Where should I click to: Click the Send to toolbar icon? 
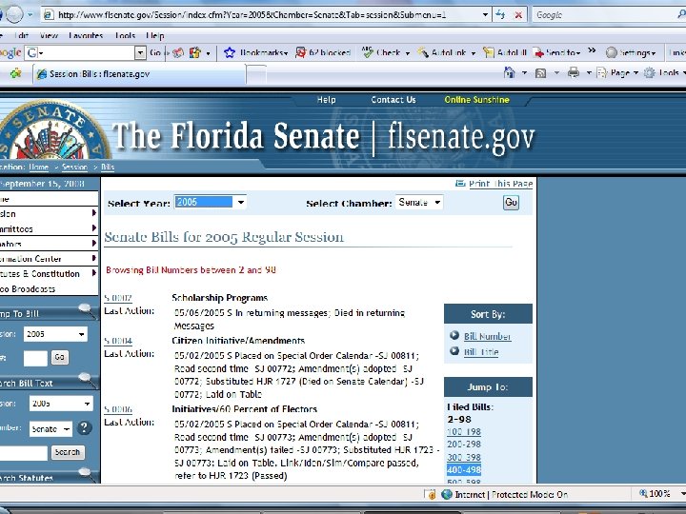coord(538,53)
